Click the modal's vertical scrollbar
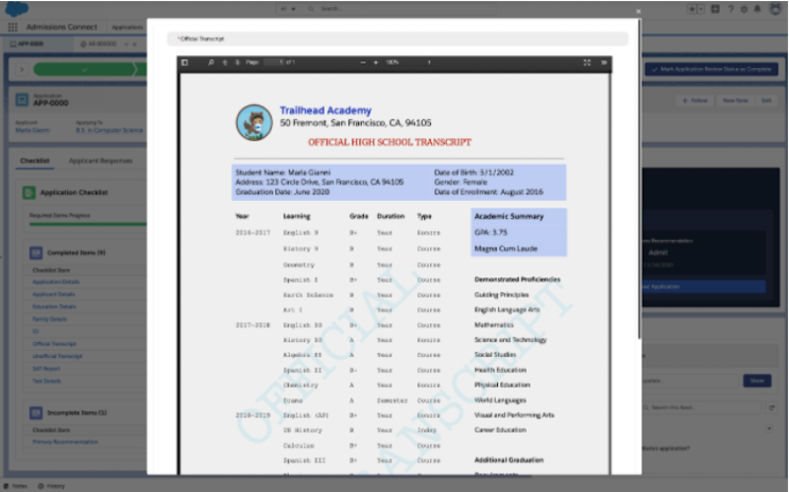The height and width of the screenshot is (492, 789). tap(638, 197)
